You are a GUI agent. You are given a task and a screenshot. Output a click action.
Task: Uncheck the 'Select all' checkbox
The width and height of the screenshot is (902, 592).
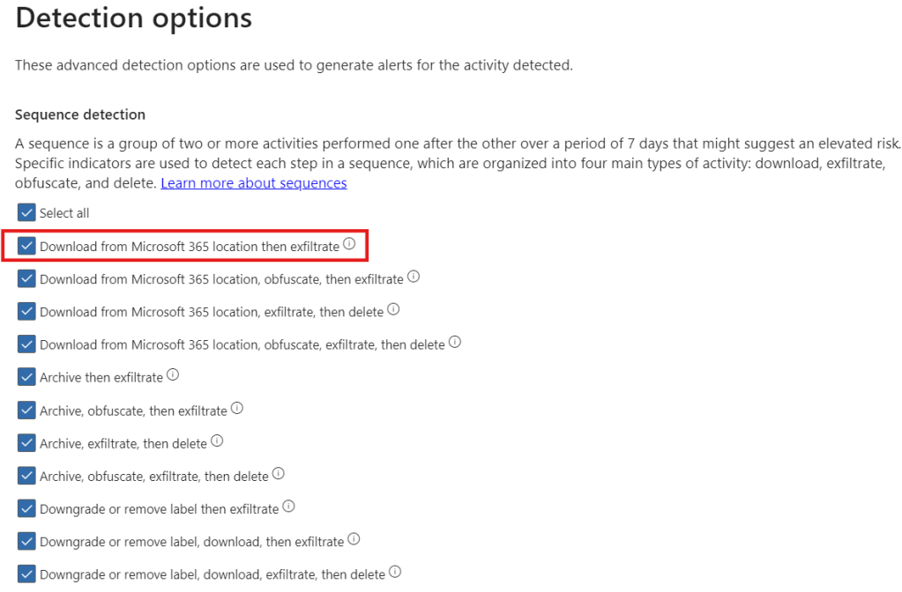pos(26,213)
